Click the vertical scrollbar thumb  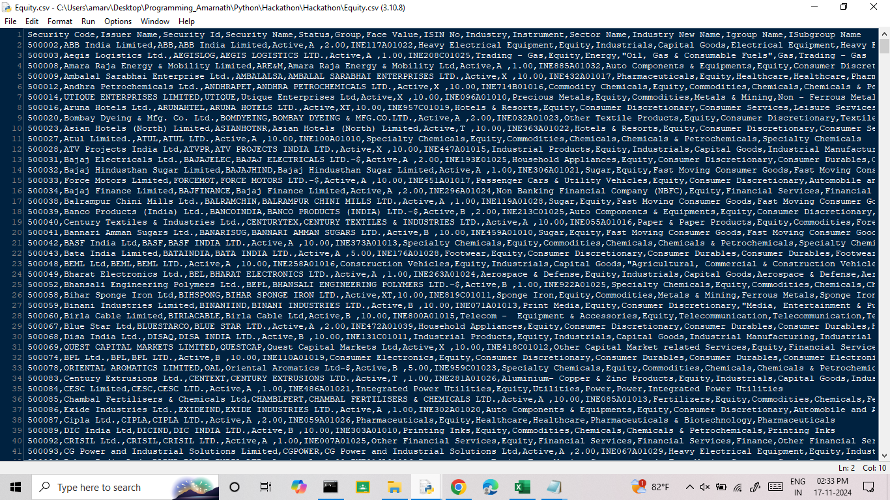point(884,46)
